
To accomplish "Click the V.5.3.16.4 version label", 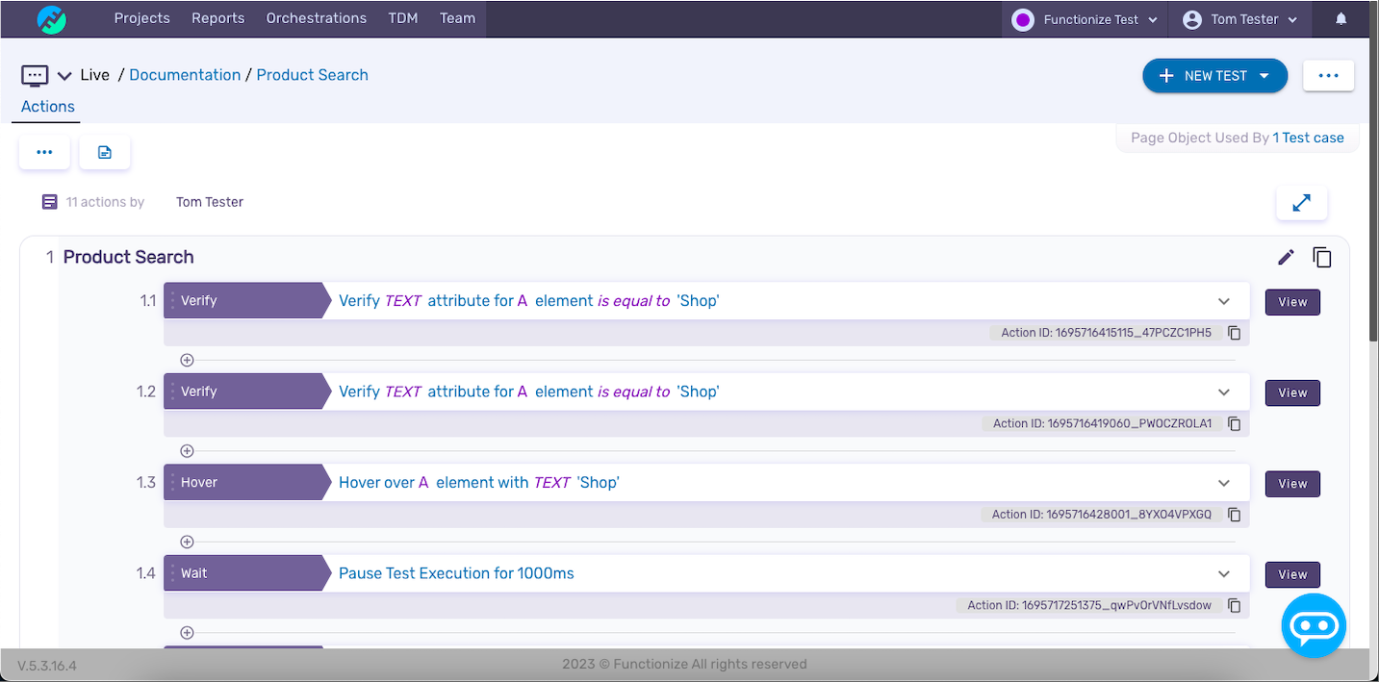I will 47,665.
